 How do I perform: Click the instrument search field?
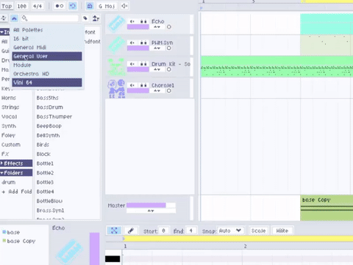(50, 18)
